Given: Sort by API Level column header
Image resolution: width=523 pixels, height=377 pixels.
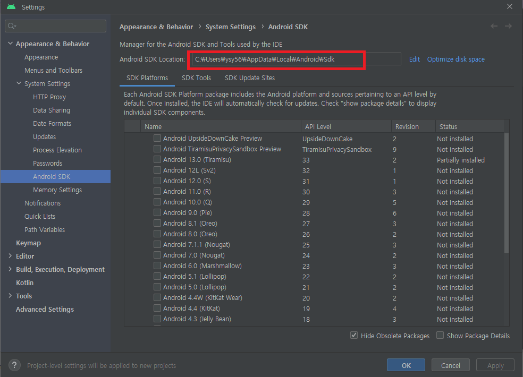Looking at the screenshot, I should 346,127.
